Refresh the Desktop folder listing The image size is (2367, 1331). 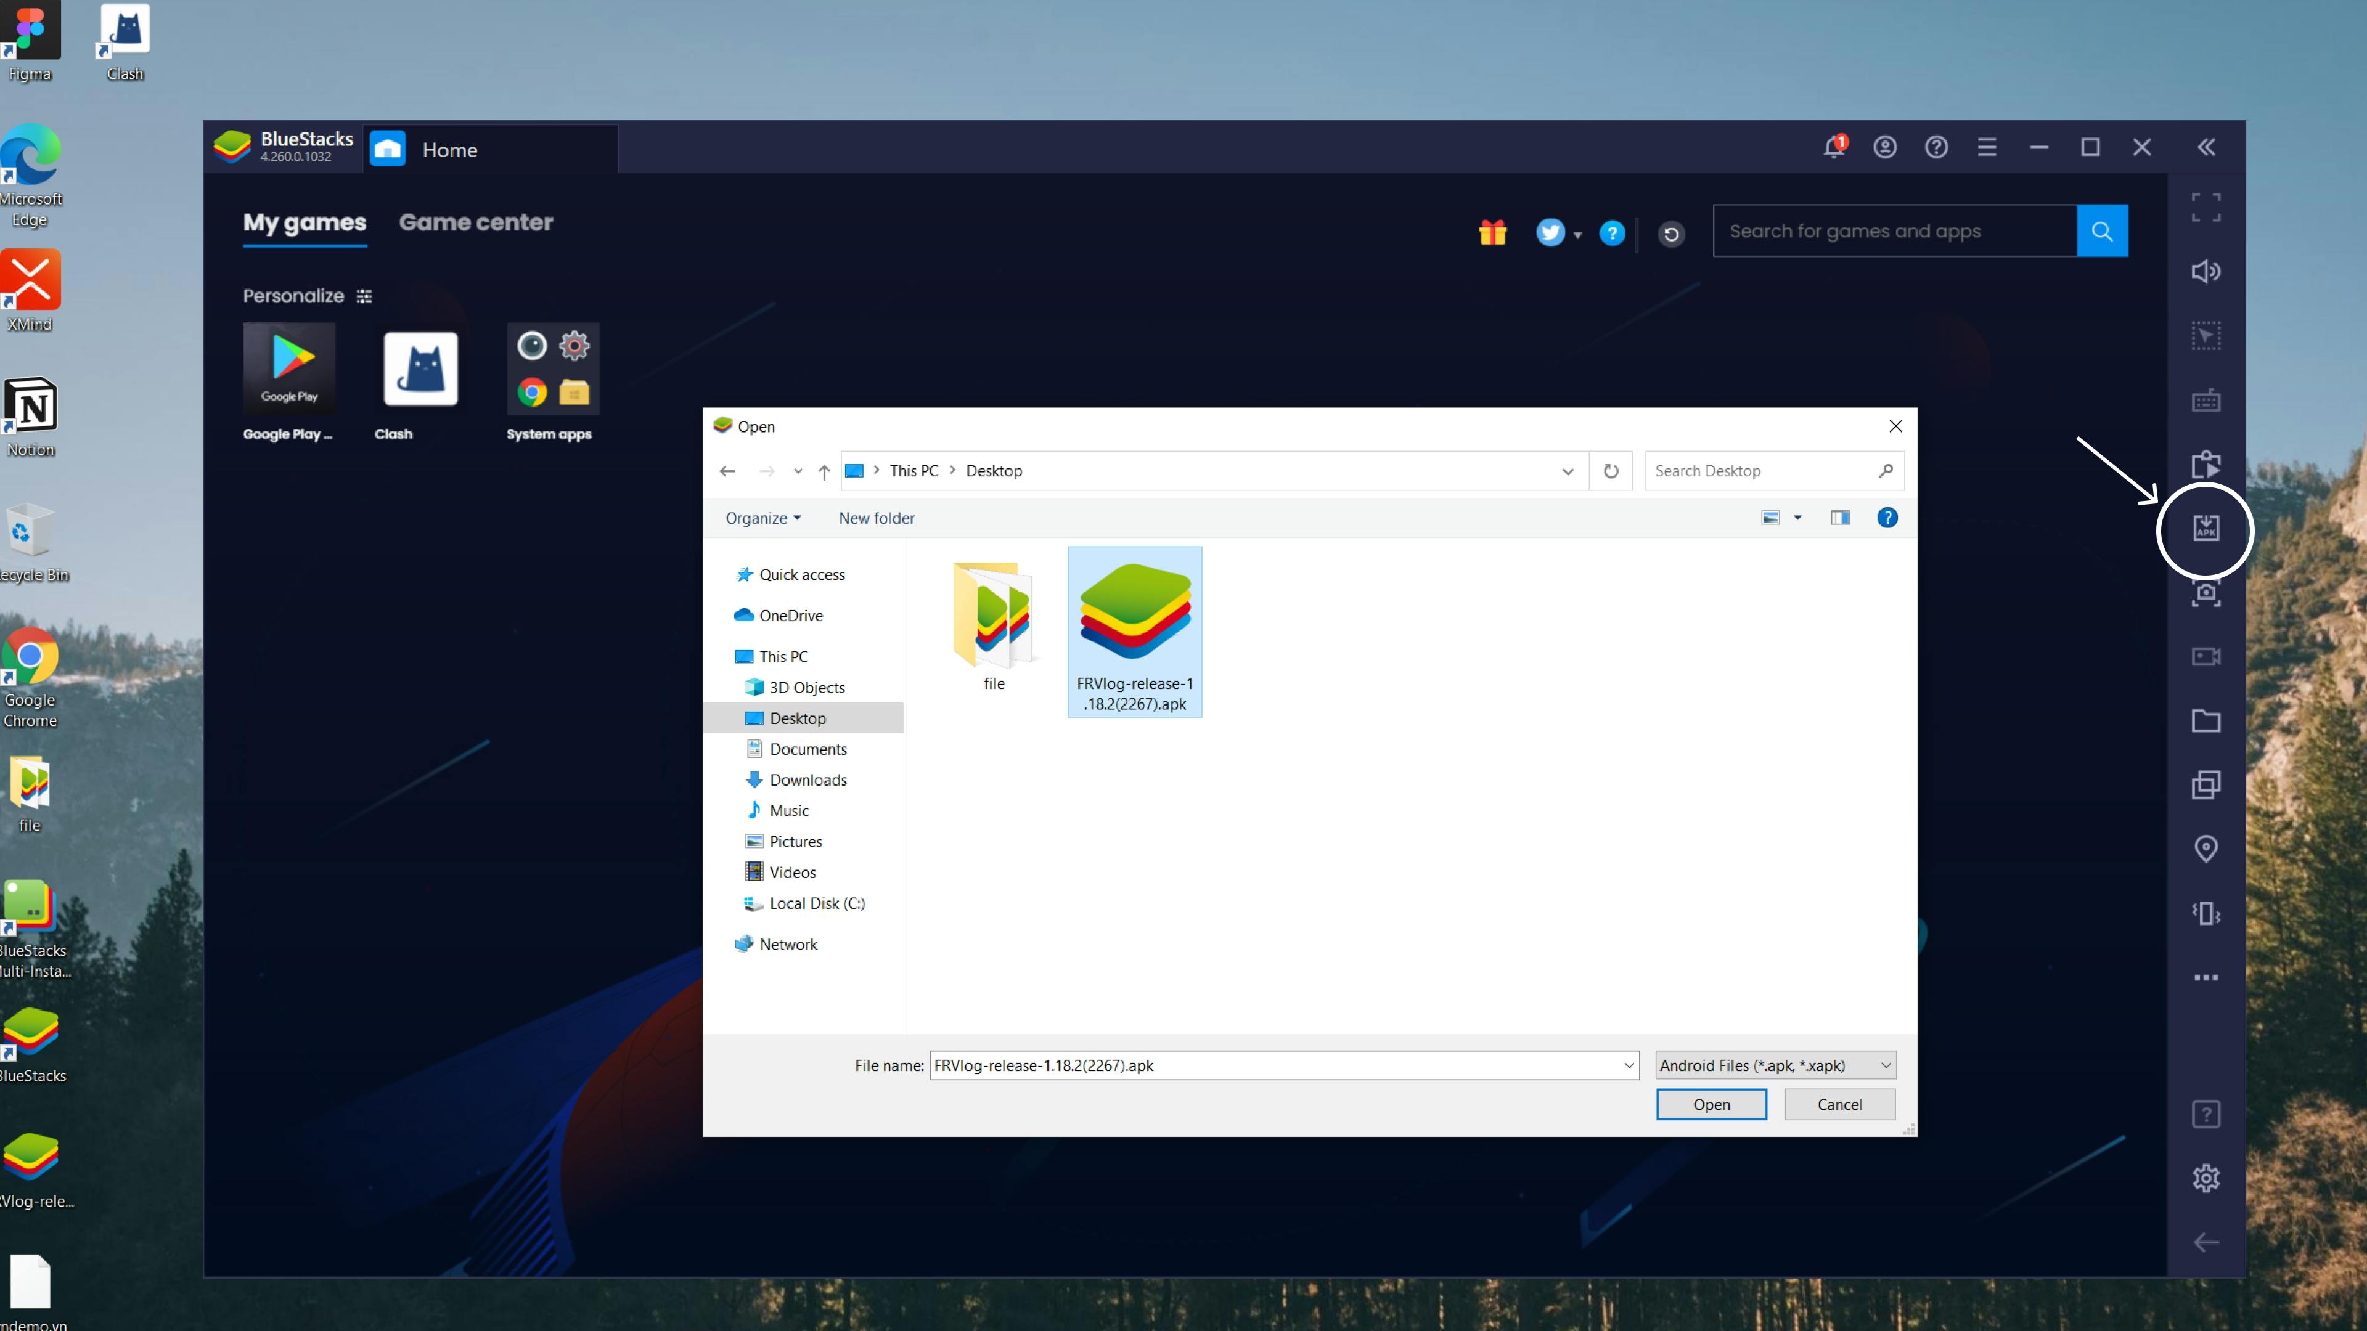1611,471
